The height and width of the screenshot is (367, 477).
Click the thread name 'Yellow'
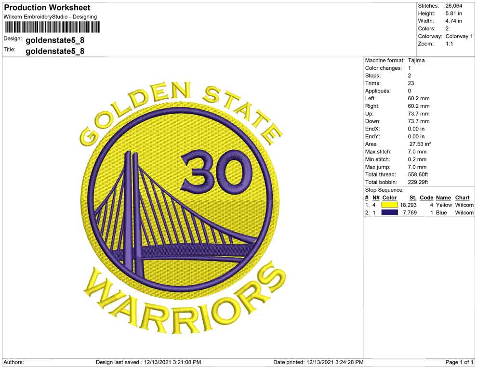(444, 205)
